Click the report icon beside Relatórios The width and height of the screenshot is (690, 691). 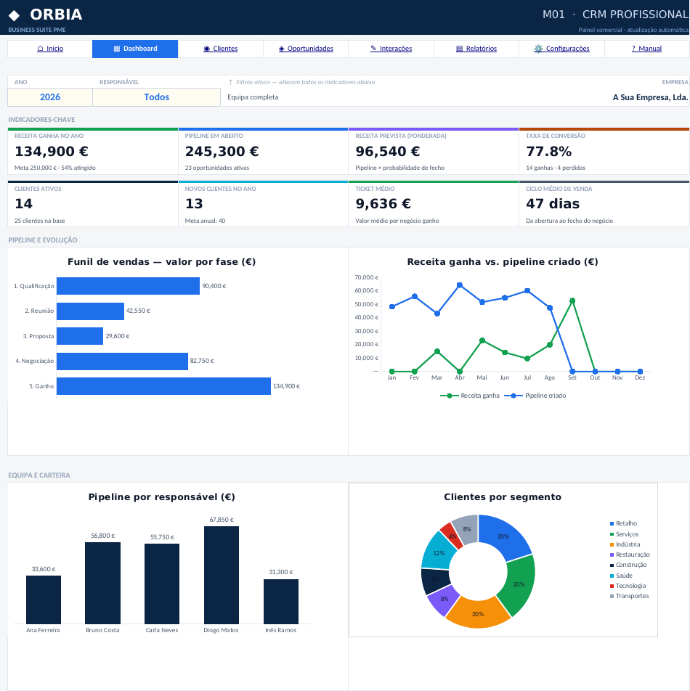pyautogui.click(x=460, y=49)
